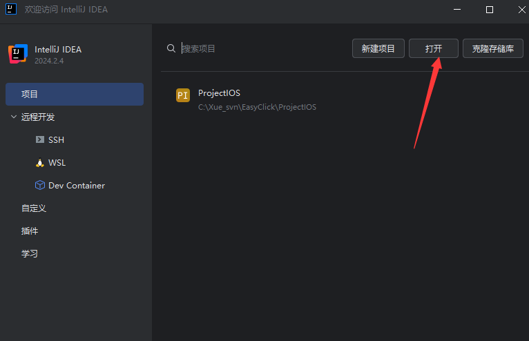Maximize the IntelliJ IDEA welcome window

tap(489, 10)
